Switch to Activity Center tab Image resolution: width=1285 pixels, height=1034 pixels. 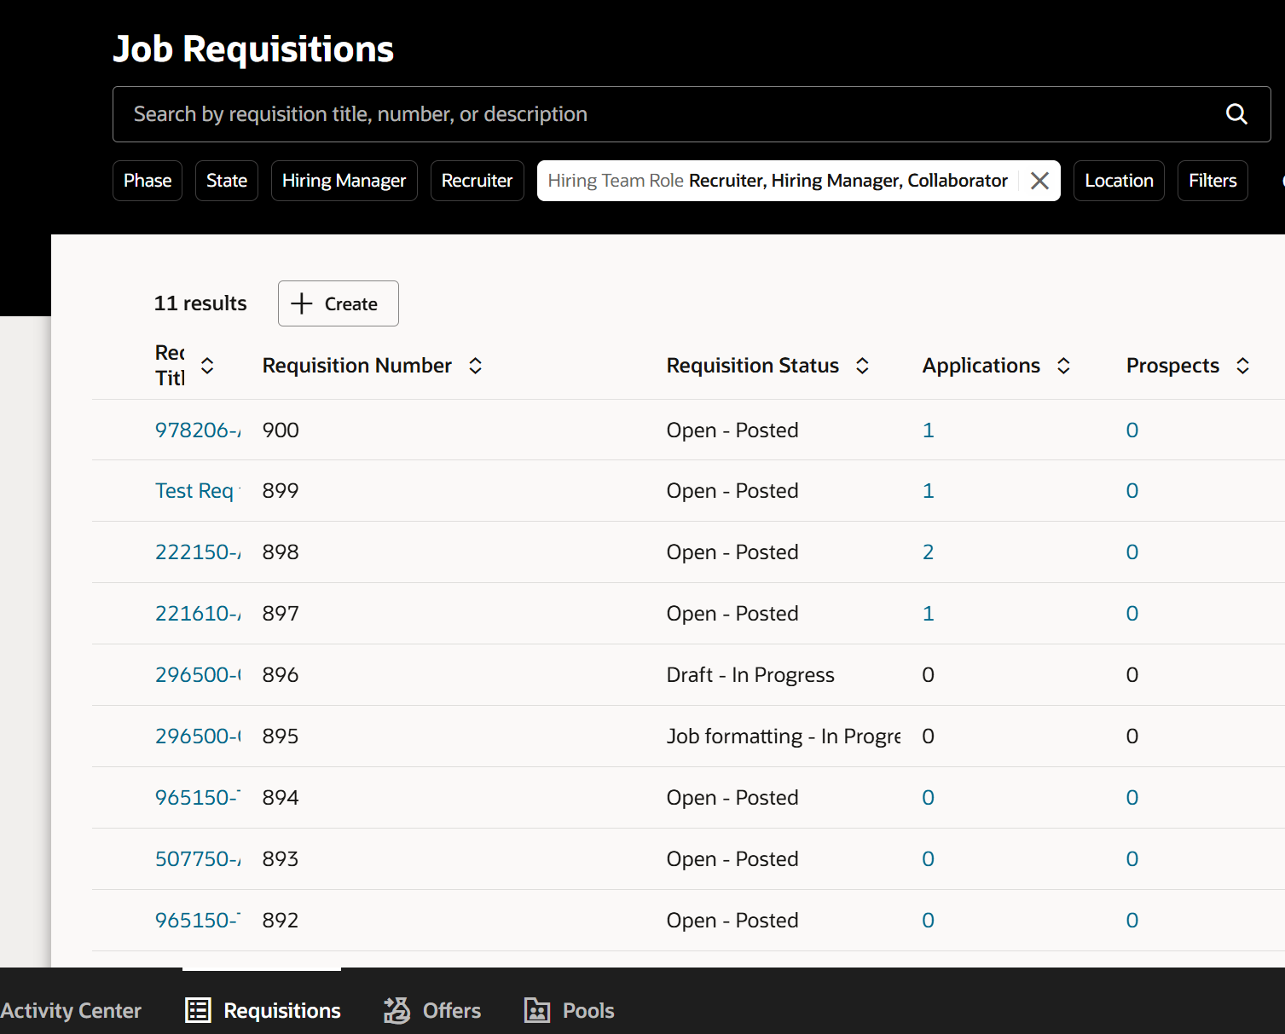click(x=71, y=1010)
